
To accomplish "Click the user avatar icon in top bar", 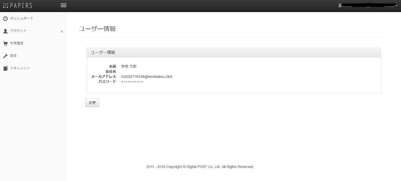I will [x=340, y=6].
